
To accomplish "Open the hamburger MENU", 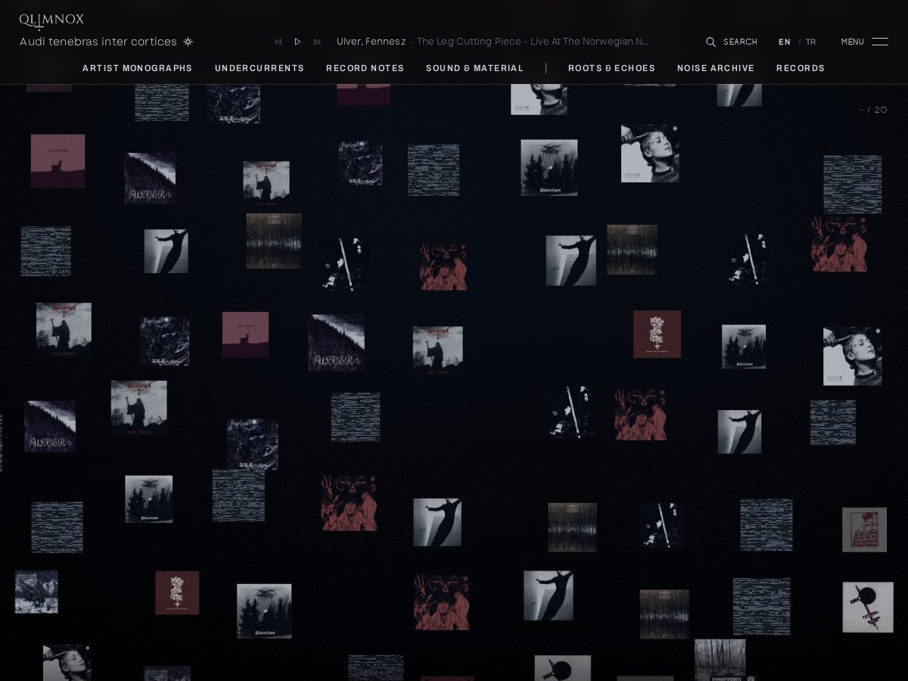I will 864,42.
